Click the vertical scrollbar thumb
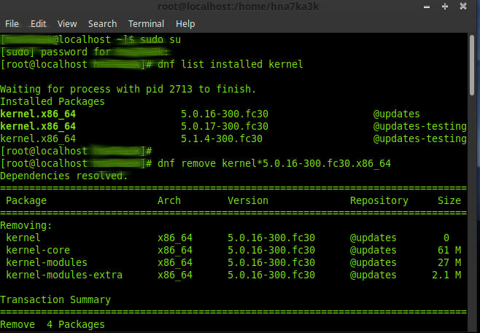The image size is (480, 333). tap(473, 65)
